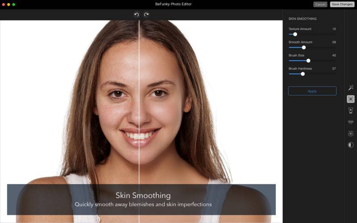Click the Texture Amount slider handle
Screen dimensions: 357x223
(295, 34)
